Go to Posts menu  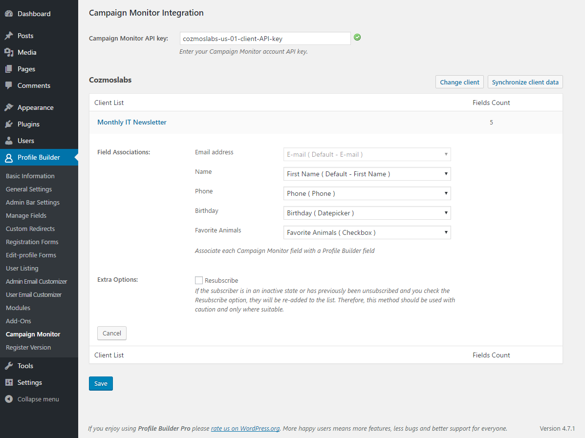coord(25,36)
